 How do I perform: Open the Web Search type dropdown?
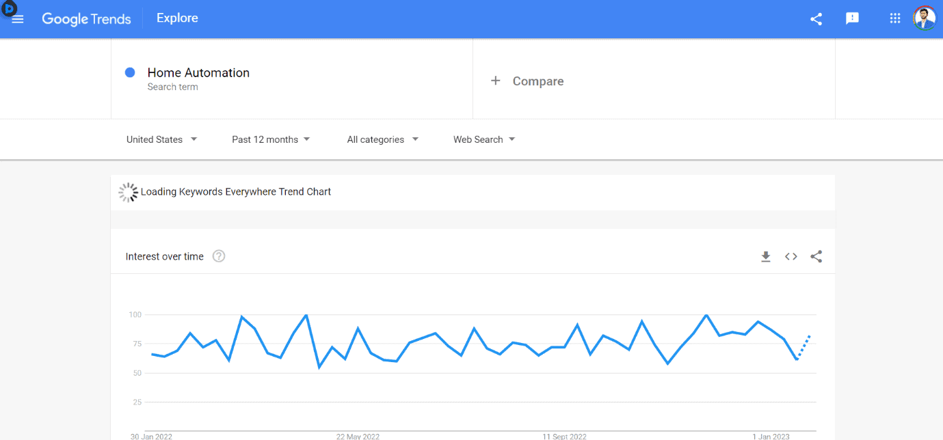[484, 139]
